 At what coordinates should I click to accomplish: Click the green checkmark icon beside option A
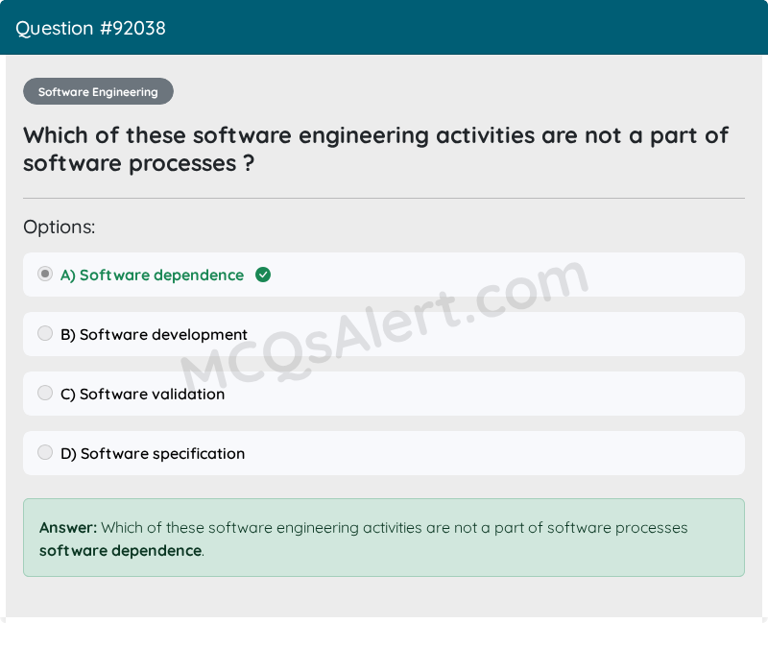(263, 275)
